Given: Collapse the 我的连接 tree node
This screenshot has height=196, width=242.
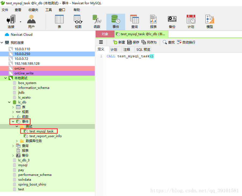Looking at the screenshot, I should coord(2,43).
